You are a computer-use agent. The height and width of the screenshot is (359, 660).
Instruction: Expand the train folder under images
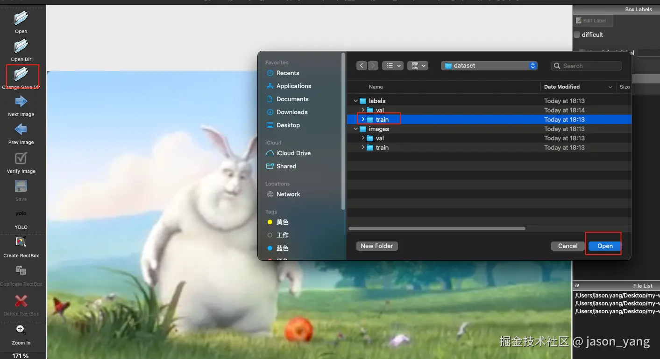tap(363, 148)
